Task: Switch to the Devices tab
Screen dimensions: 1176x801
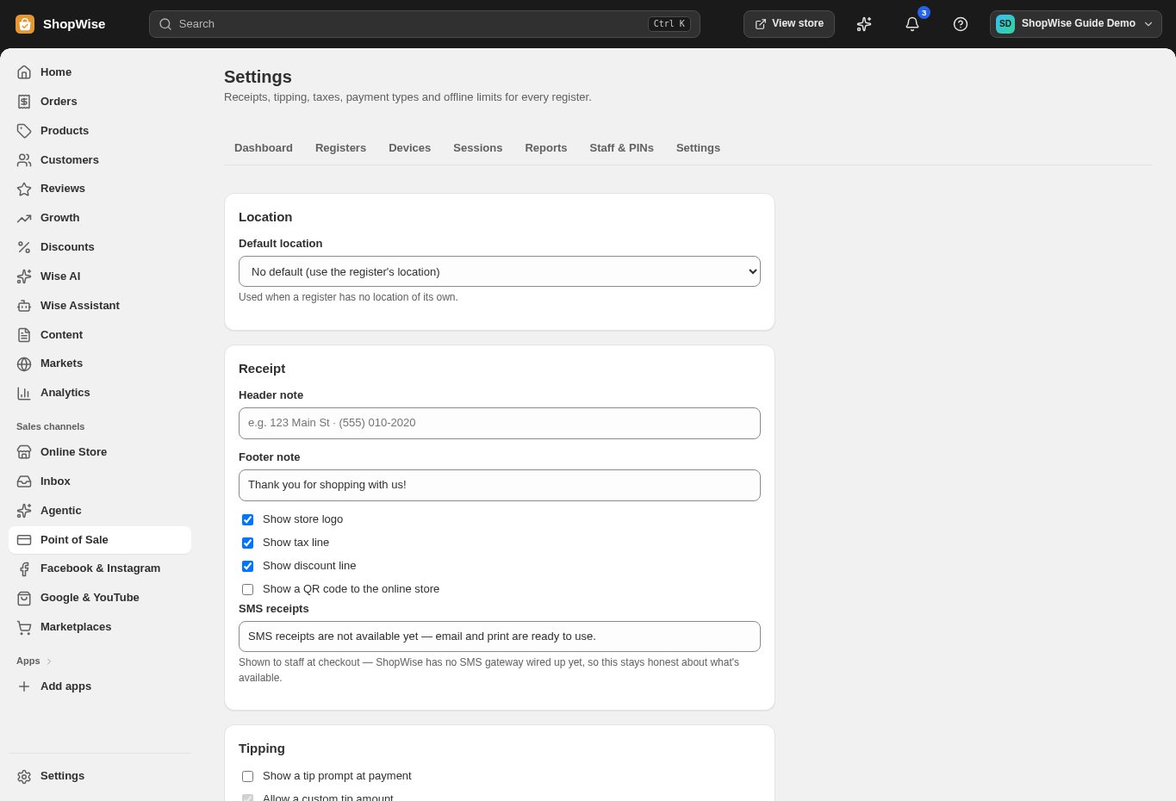Action: [x=409, y=148]
